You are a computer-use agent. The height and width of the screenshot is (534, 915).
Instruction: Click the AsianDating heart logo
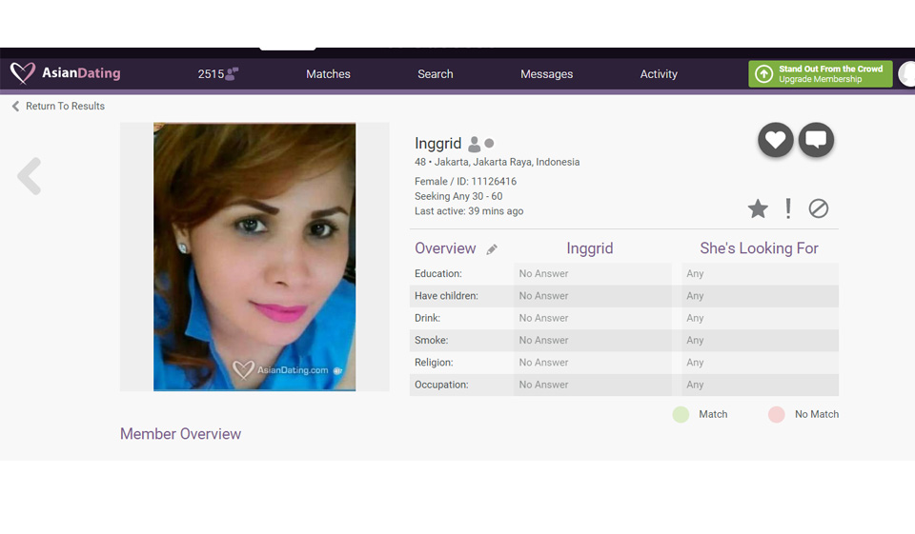click(23, 73)
